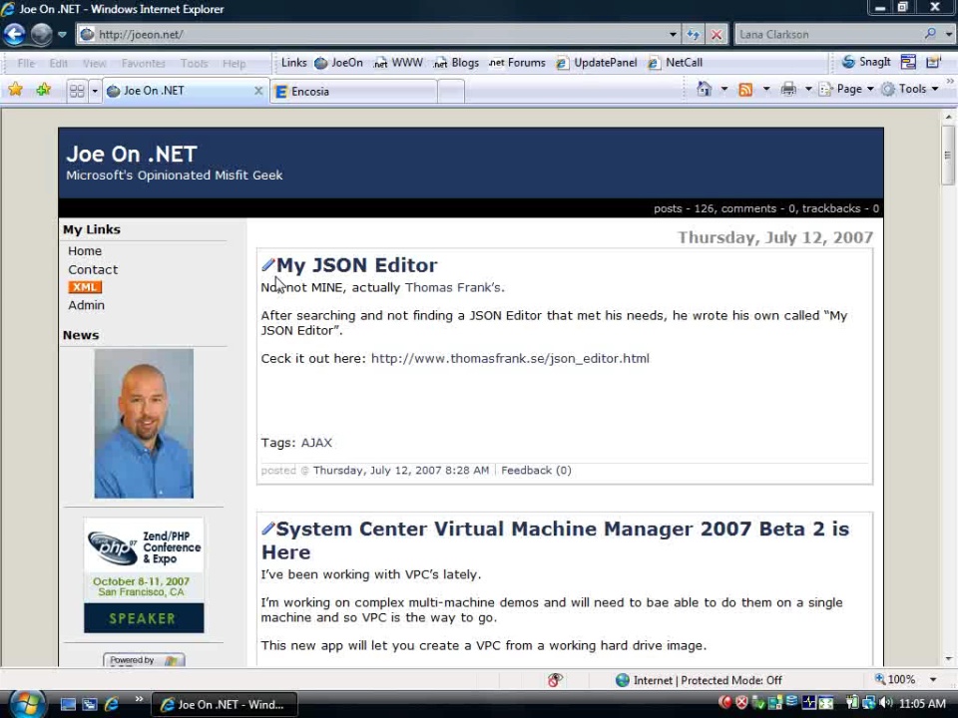The height and width of the screenshot is (718, 958).
Task: Expand the Feeds dropdown arrow
Action: pyautogui.click(x=766, y=89)
